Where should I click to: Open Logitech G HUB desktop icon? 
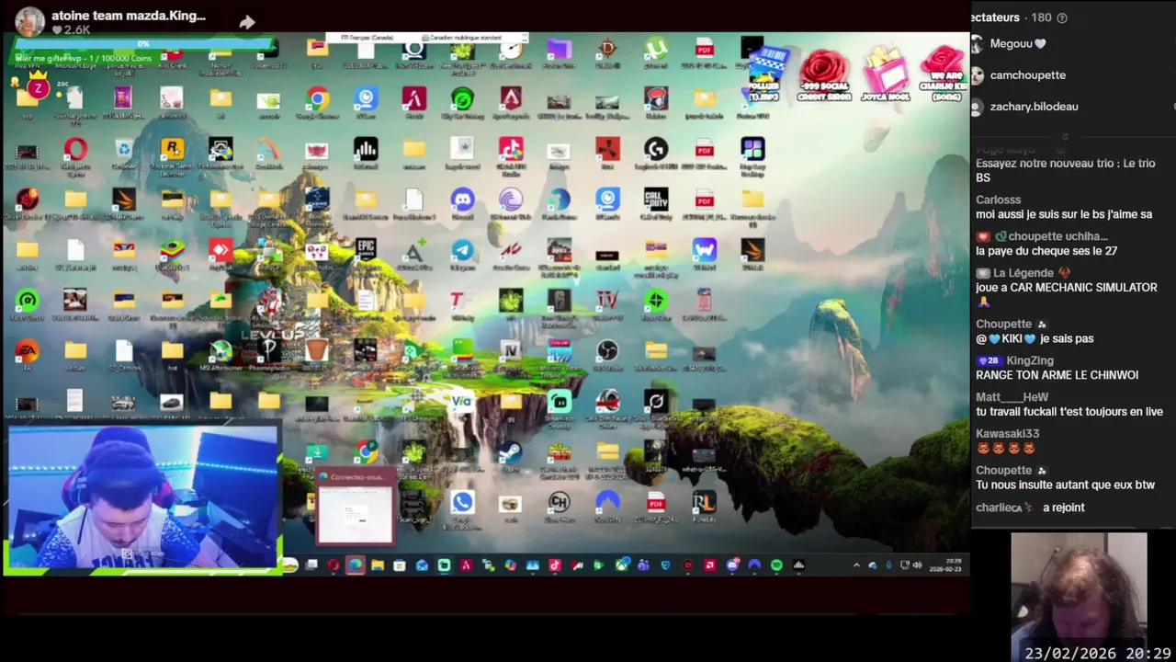(x=655, y=149)
